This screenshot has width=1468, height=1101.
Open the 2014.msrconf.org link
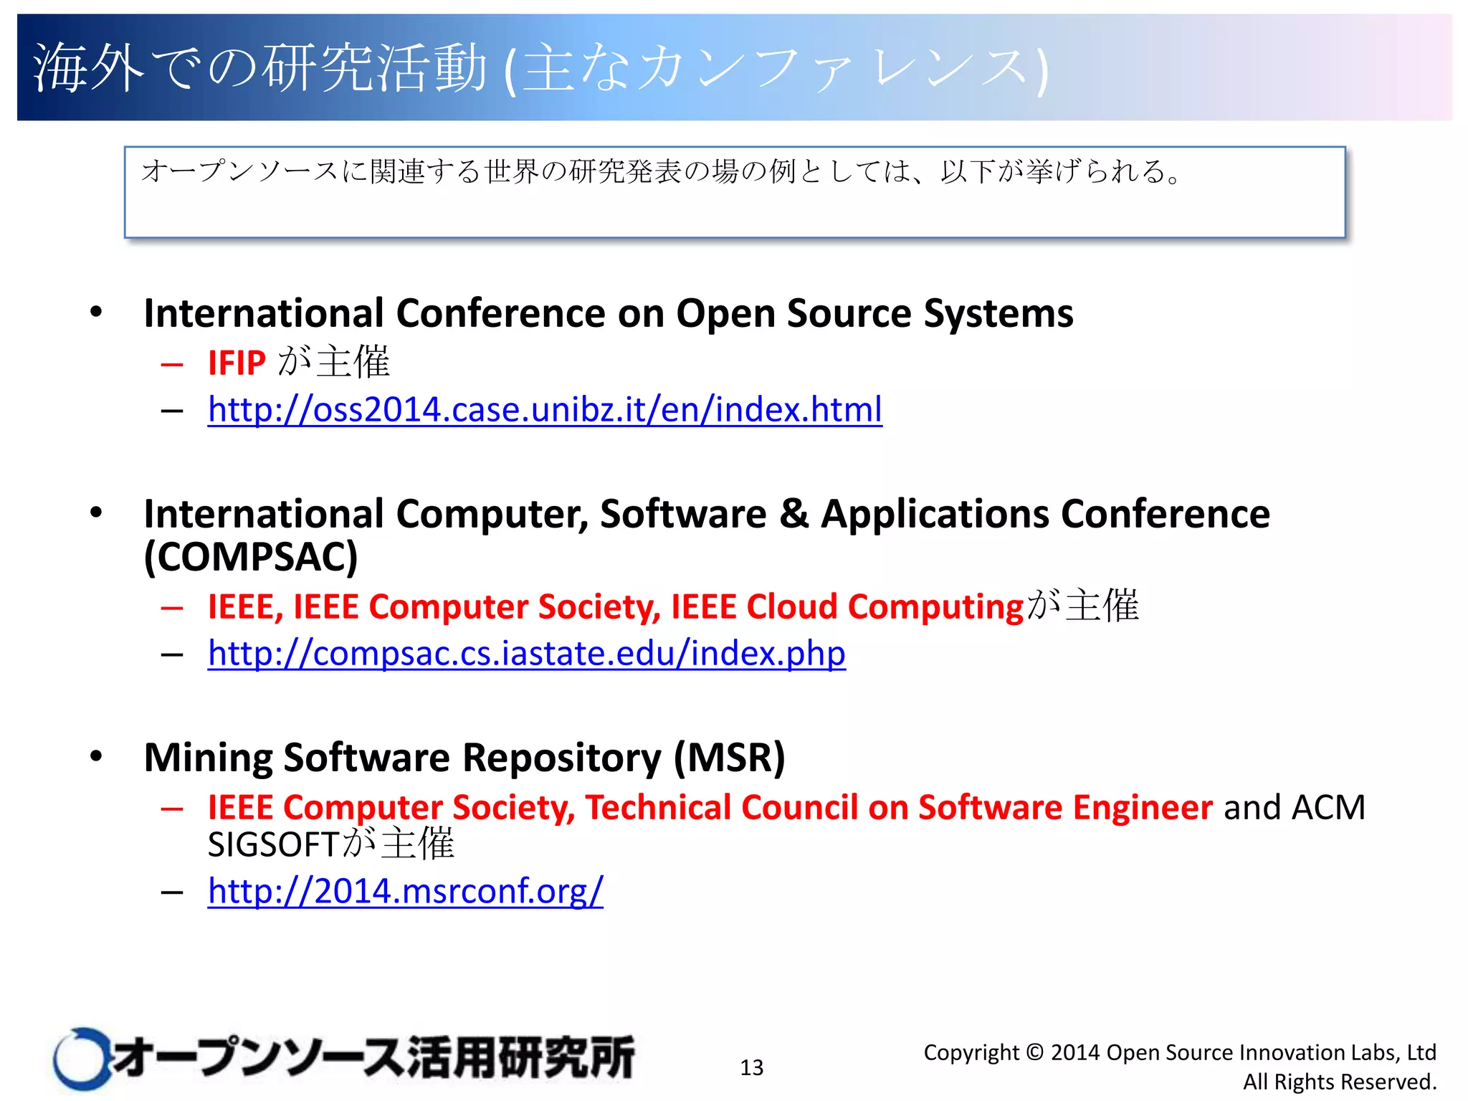click(x=405, y=891)
